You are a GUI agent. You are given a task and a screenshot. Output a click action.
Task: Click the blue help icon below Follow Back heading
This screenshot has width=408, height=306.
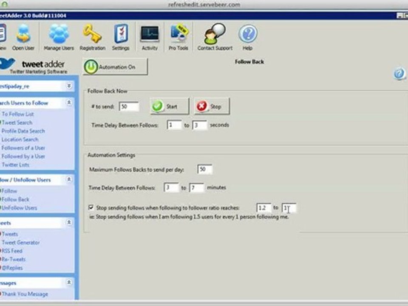coord(399,74)
